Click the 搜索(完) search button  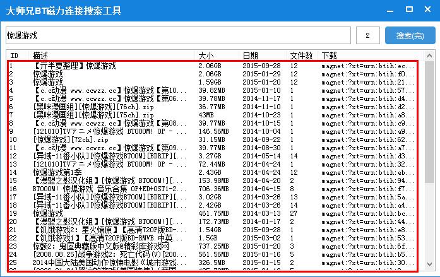point(410,36)
